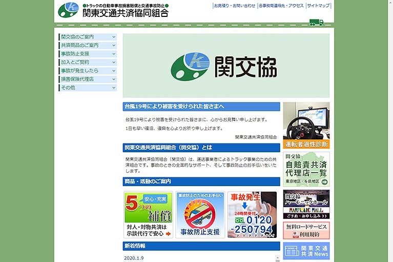Open 関交協のご案内 sidebar menu item
Image resolution: width=393 pixels, height=262 pixels.
tap(88, 37)
